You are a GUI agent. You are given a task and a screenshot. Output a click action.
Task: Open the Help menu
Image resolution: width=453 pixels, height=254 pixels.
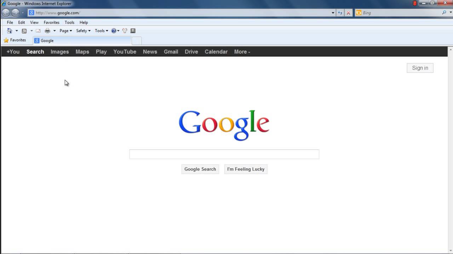[84, 23]
